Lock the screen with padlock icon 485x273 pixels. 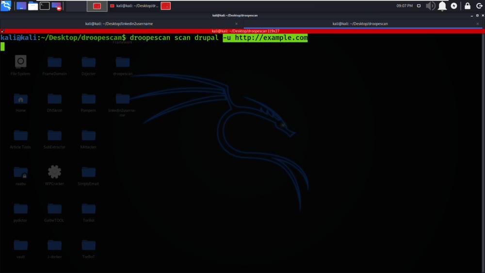[x=468, y=6]
